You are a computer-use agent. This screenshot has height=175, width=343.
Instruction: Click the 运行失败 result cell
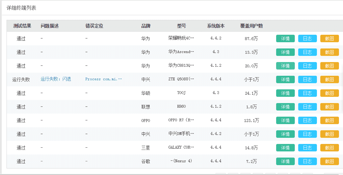tap(21, 80)
